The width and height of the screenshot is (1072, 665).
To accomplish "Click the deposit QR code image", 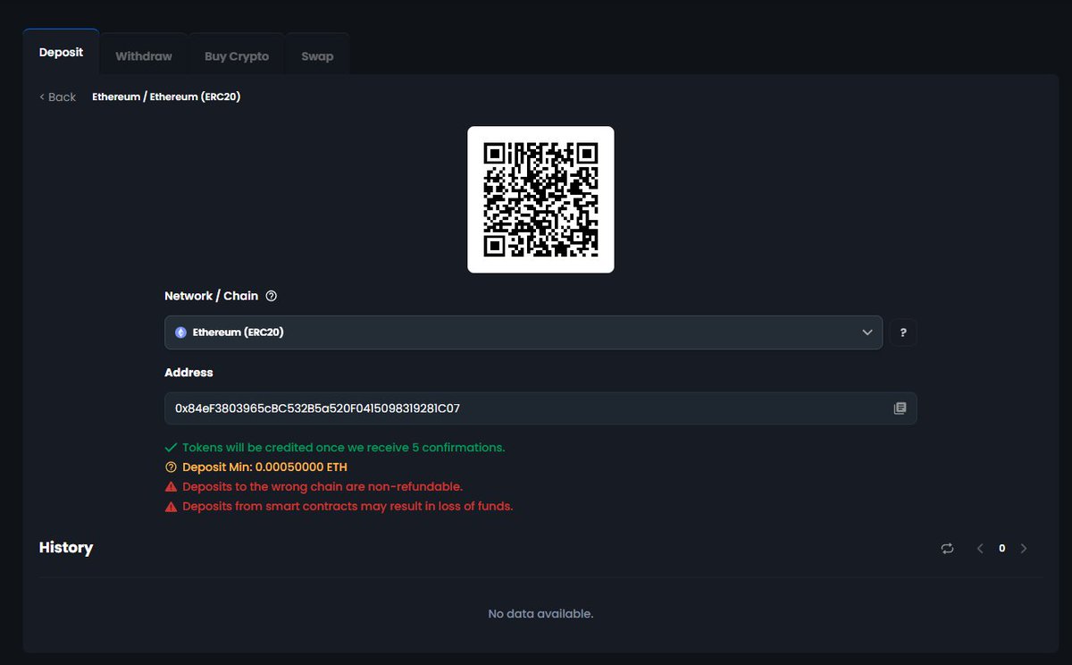I will (x=540, y=199).
